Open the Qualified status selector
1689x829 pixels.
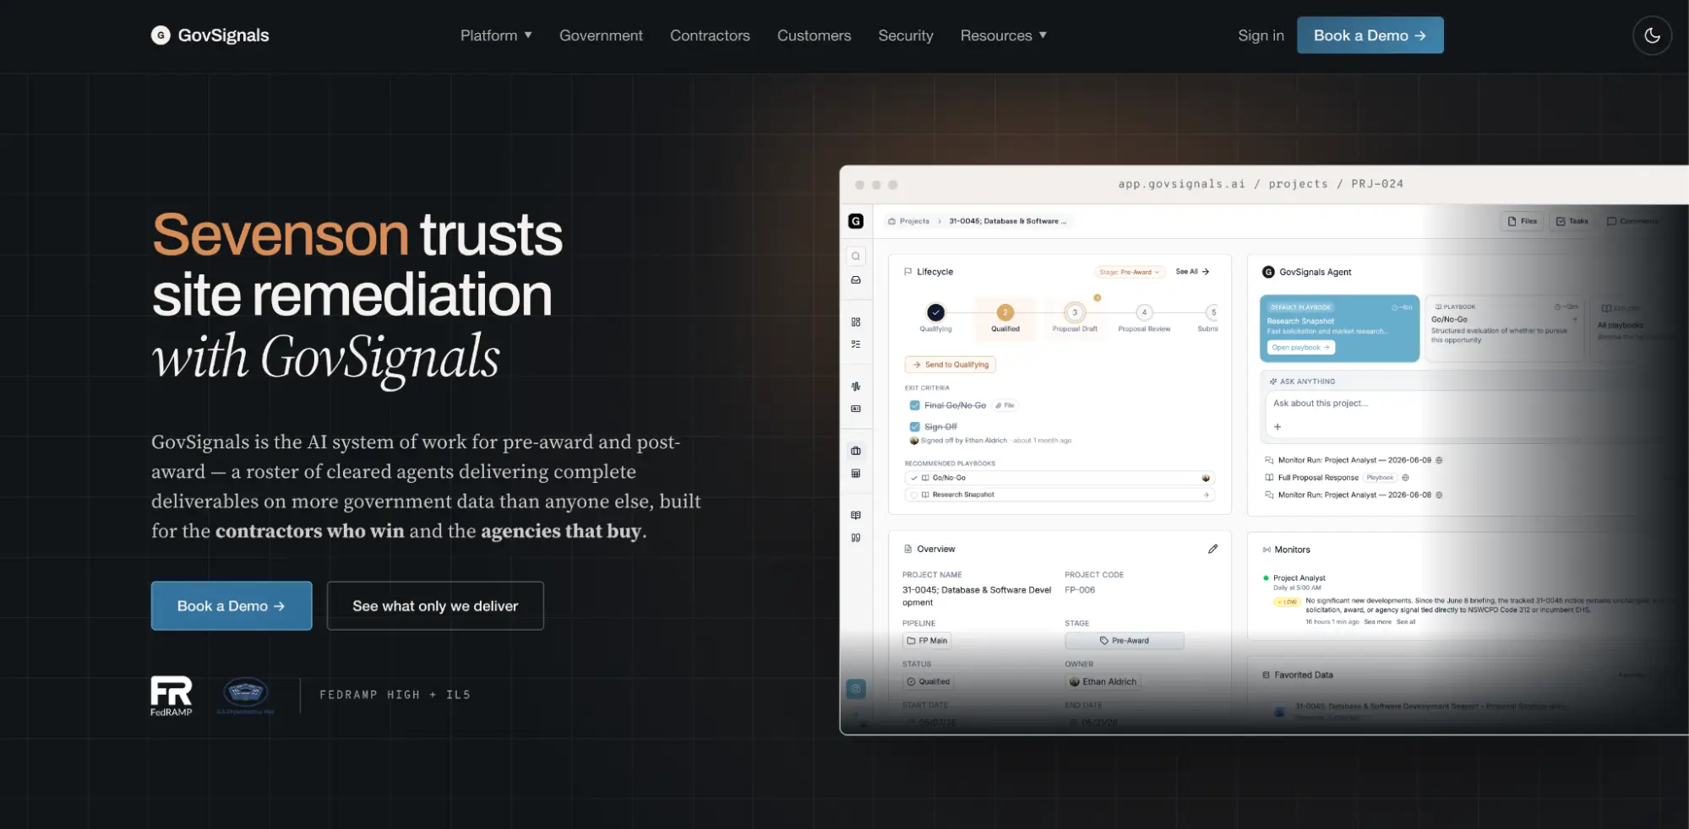click(x=929, y=682)
